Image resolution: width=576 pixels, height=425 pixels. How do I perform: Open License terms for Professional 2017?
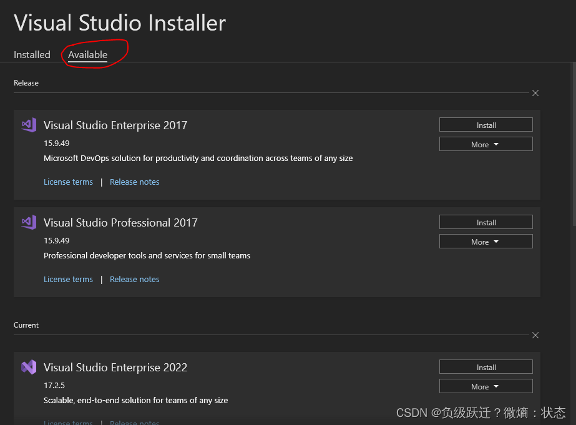point(68,279)
